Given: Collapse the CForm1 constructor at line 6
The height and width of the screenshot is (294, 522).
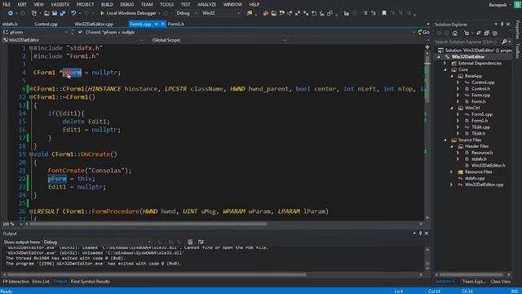Looking at the screenshot, I should (31, 89).
